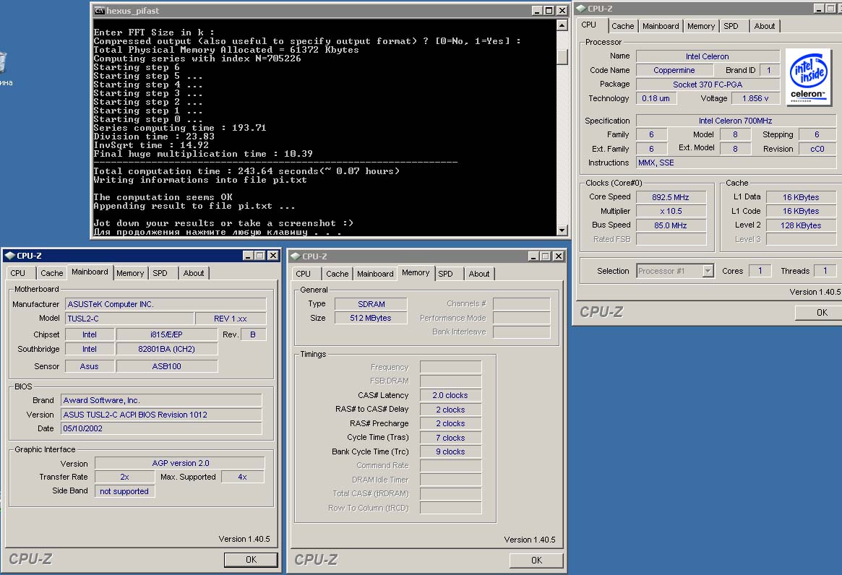Click OK in the CPU window
Viewport: 842px width, 575px height.
[x=820, y=313]
